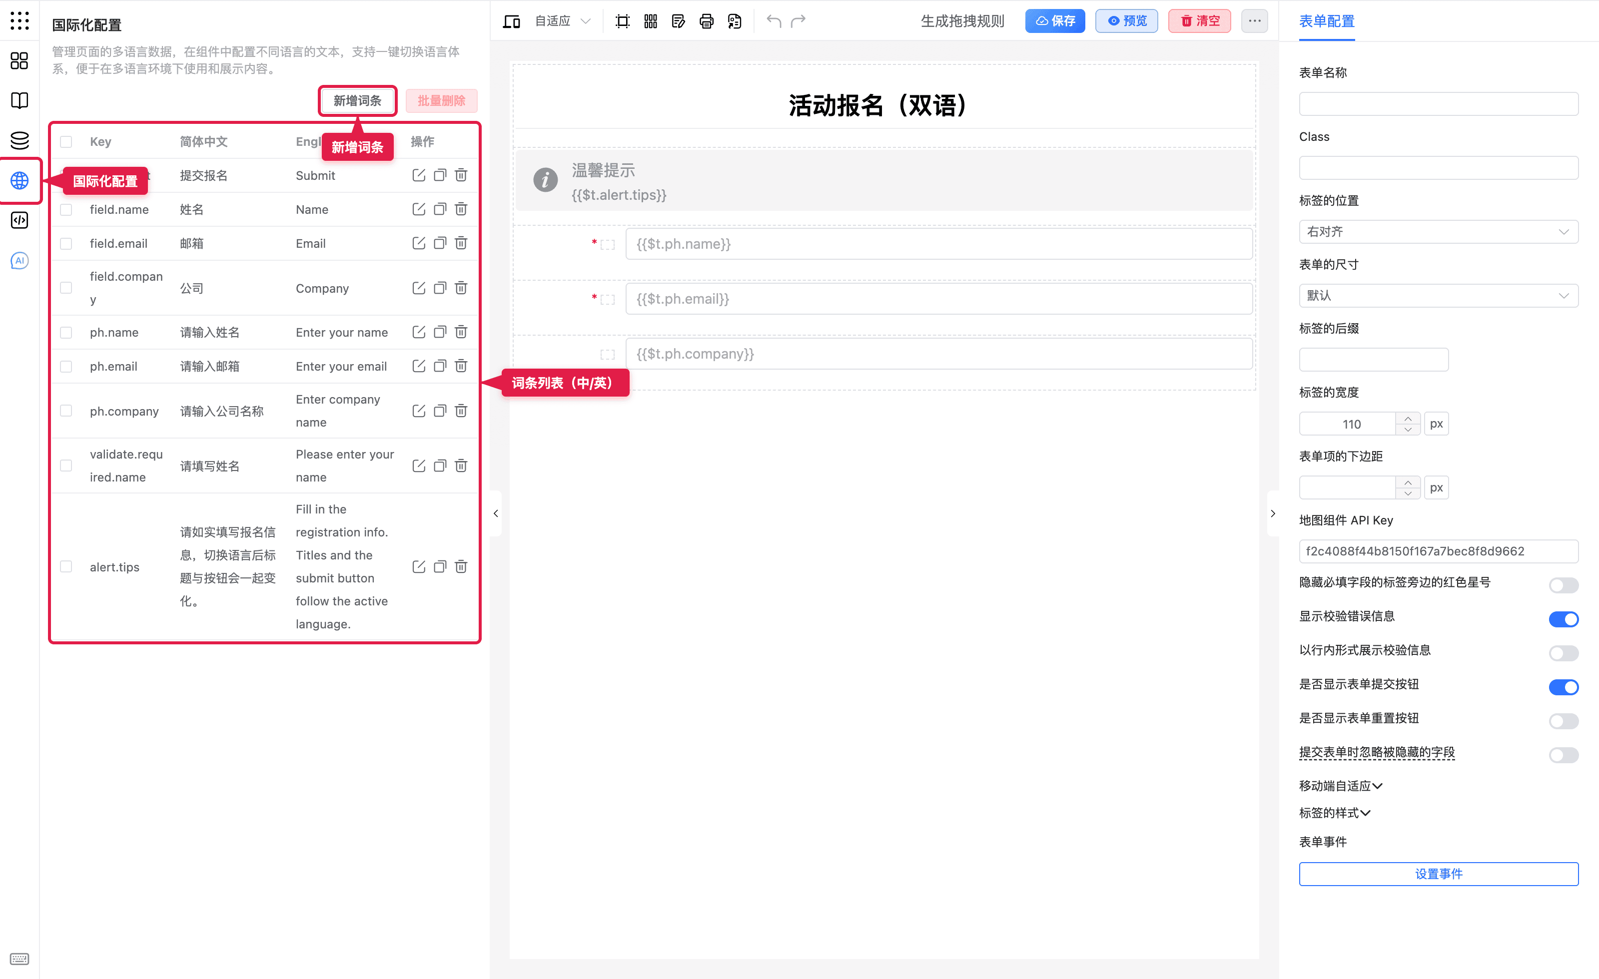Open the 自适应 device dropdown
The height and width of the screenshot is (979, 1599).
562,21
